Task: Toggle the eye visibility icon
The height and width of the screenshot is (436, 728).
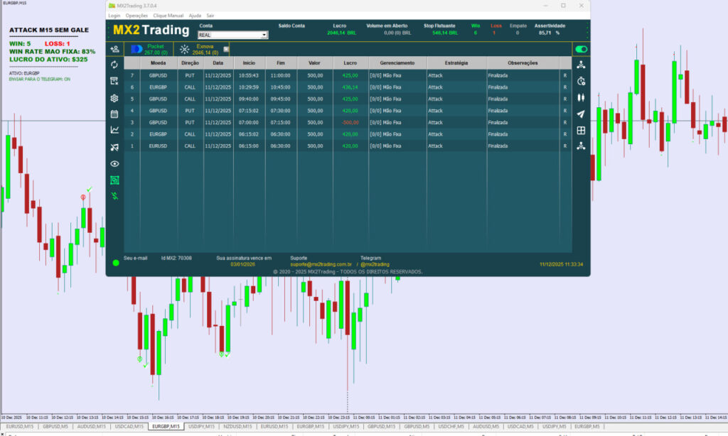Action: click(x=114, y=164)
